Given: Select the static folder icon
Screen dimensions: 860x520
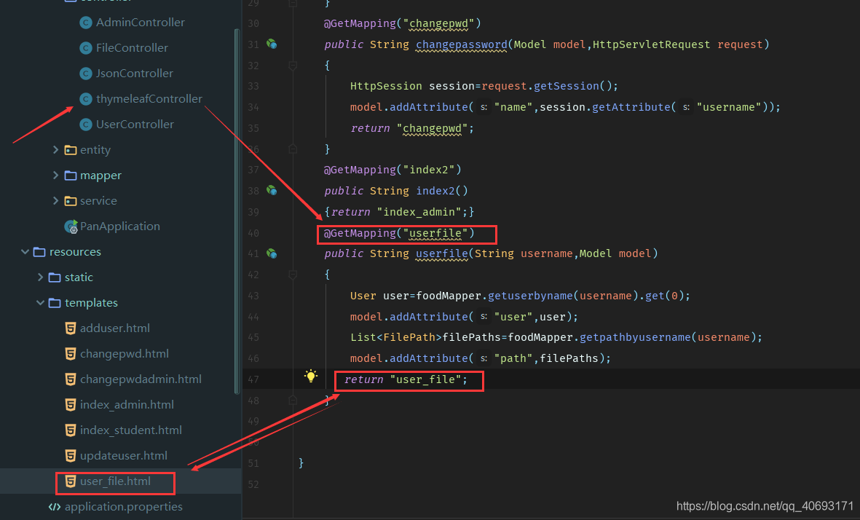Looking at the screenshot, I should [x=55, y=277].
